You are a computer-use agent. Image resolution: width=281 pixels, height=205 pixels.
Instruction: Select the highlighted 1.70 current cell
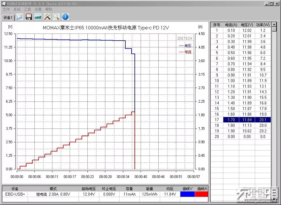(x=231, y=120)
